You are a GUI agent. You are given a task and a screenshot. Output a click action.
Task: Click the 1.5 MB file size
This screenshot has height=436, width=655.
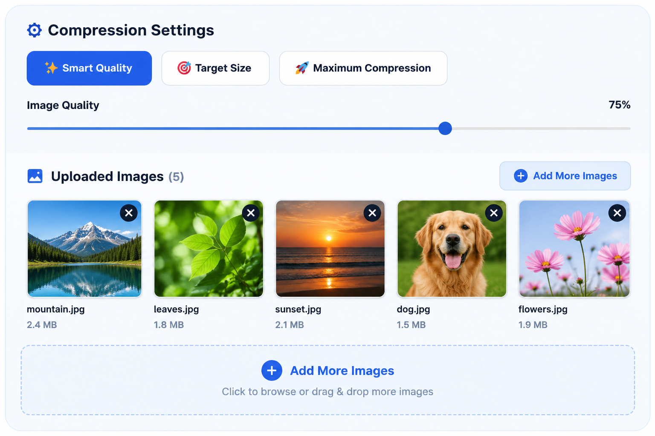(x=411, y=325)
